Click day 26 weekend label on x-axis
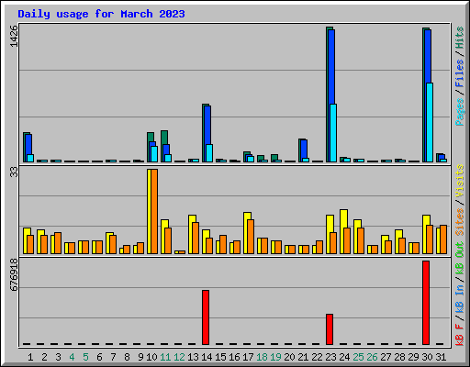Viewport: 470px width, 367px height. (x=372, y=357)
